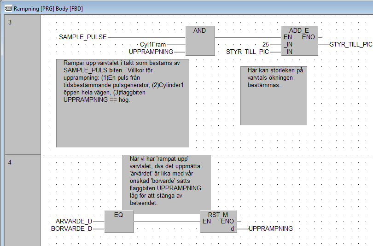Click the ENO output pin of ADD_E
Viewport: 373px width, 246px height.
tap(309, 37)
